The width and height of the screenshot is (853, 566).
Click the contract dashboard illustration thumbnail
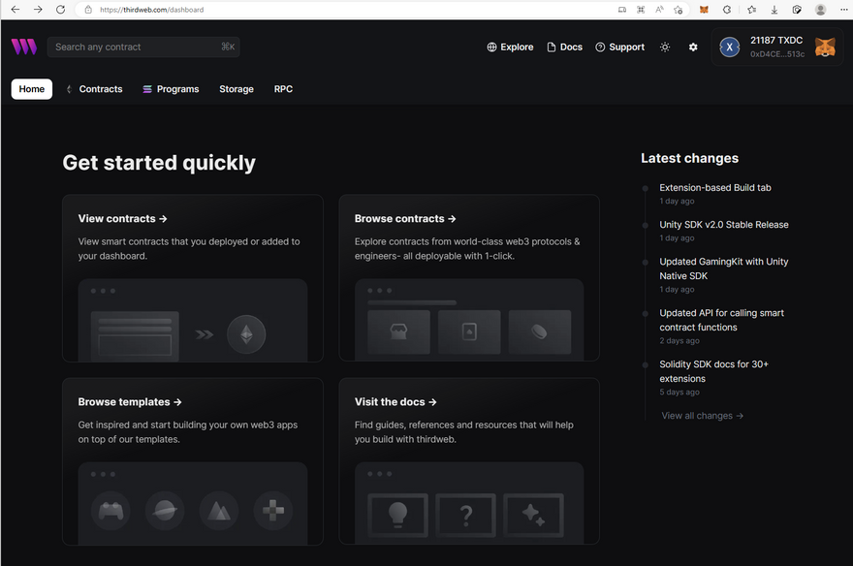135,336
